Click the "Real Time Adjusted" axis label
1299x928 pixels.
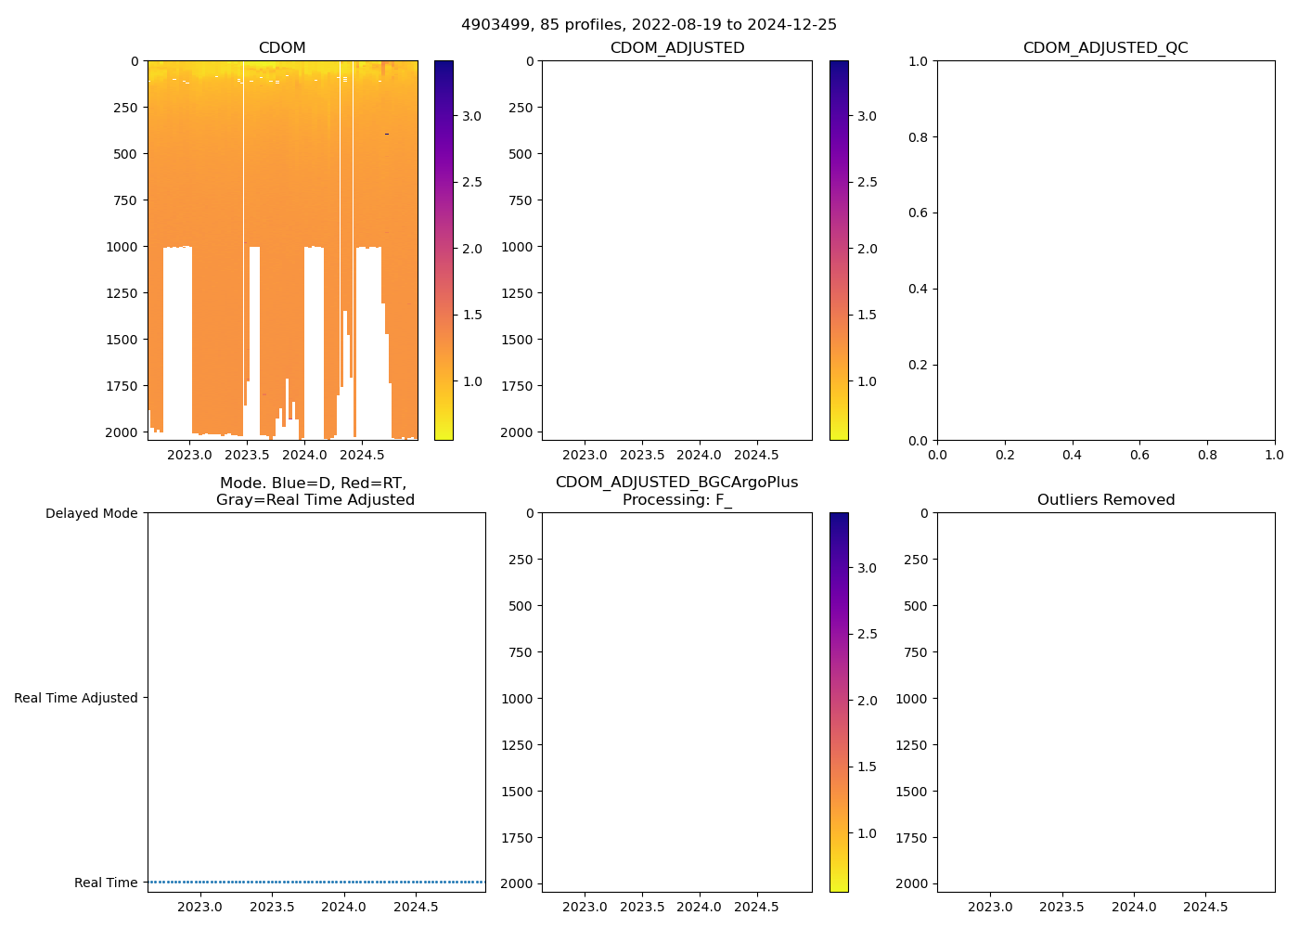click(x=75, y=698)
